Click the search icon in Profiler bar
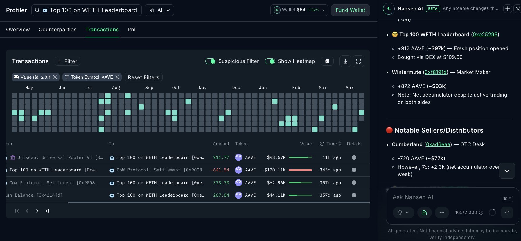The height and width of the screenshot is (241, 521). 37,10
